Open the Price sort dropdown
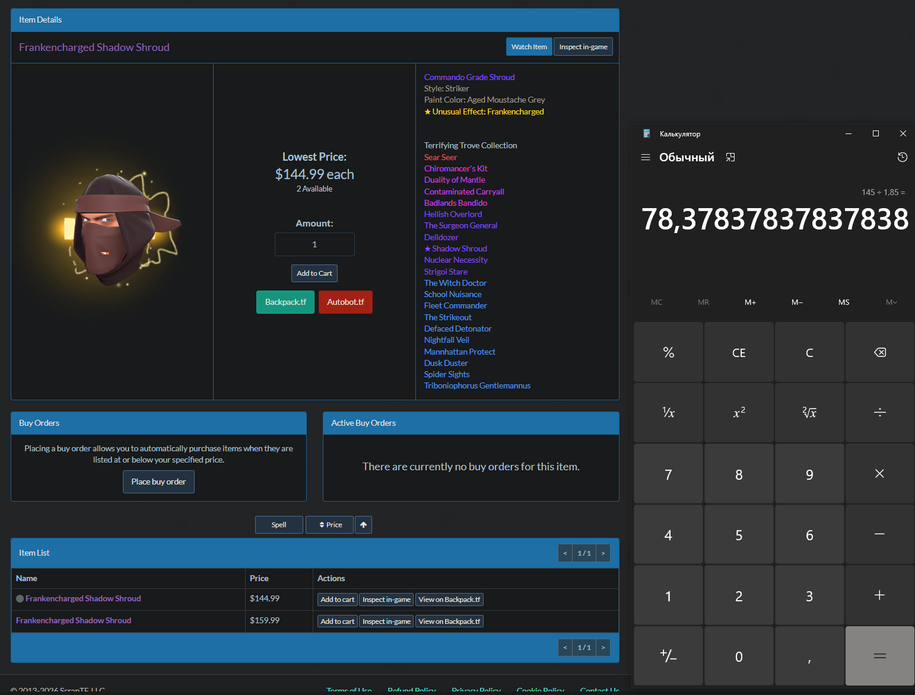Viewport: 915px width, 695px height. (x=329, y=525)
